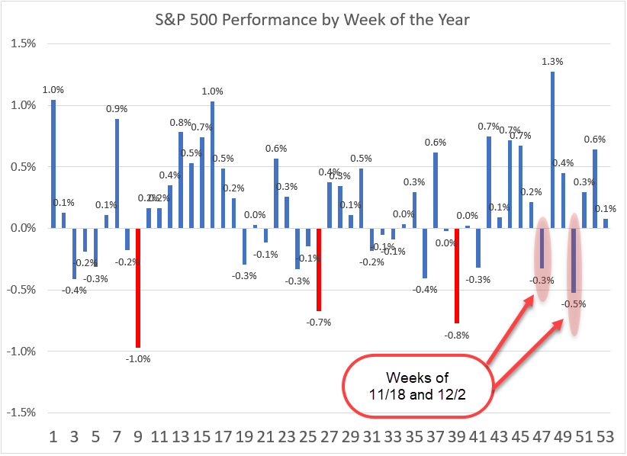Select the 1.5% label on the vertical axis

[x=22, y=43]
